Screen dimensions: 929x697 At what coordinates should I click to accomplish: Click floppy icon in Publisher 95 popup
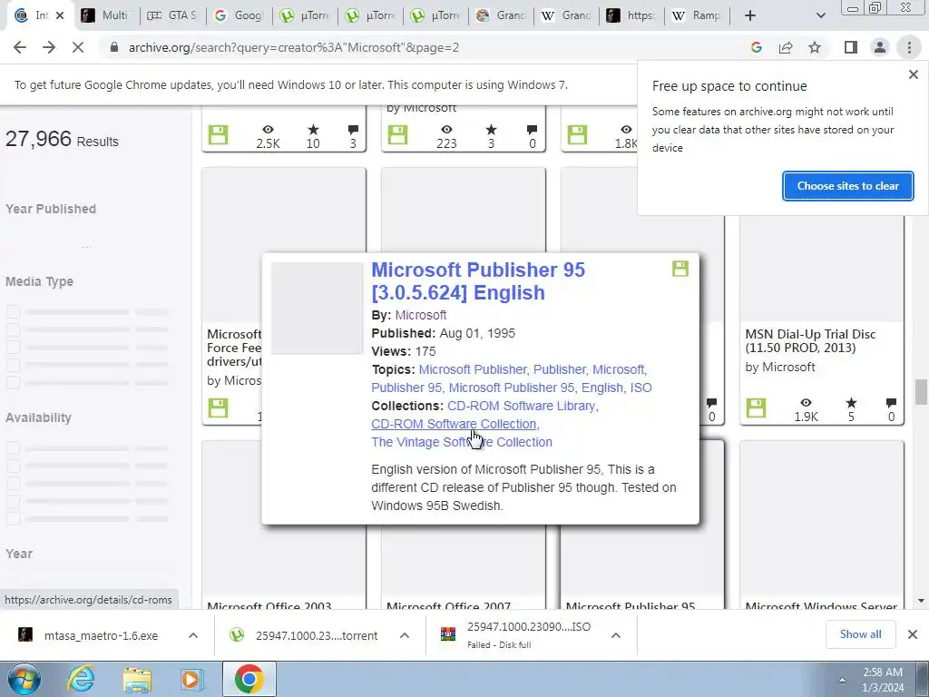pos(680,269)
